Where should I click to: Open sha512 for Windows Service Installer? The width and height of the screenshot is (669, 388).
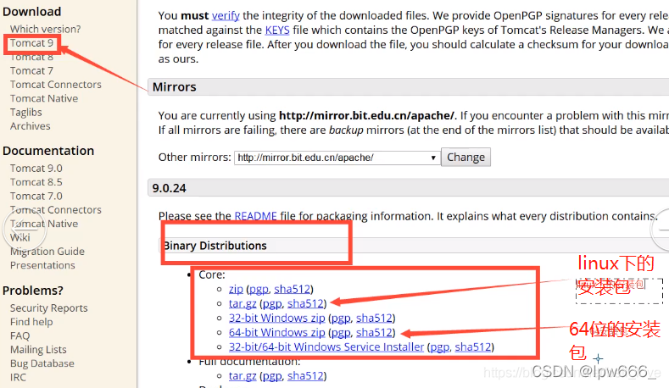473,347
